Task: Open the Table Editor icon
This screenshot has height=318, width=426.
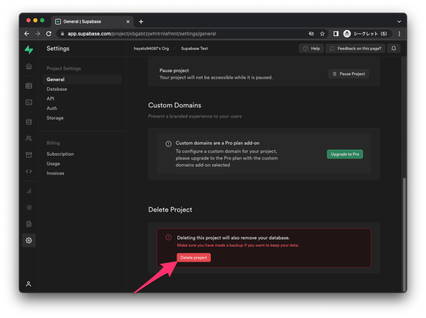Action: click(x=29, y=86)
